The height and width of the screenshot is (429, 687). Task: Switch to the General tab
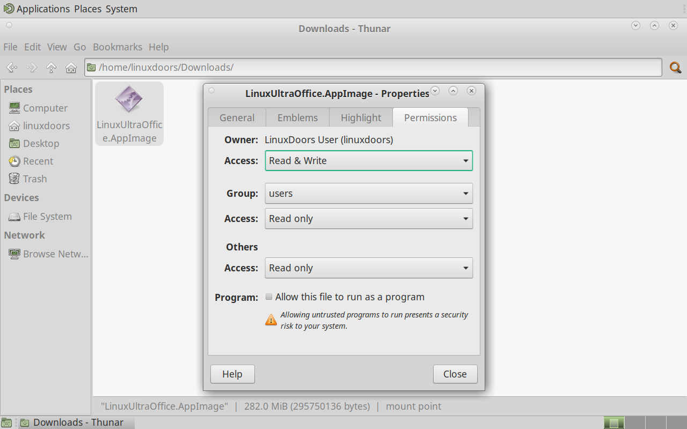coord(237,117)
